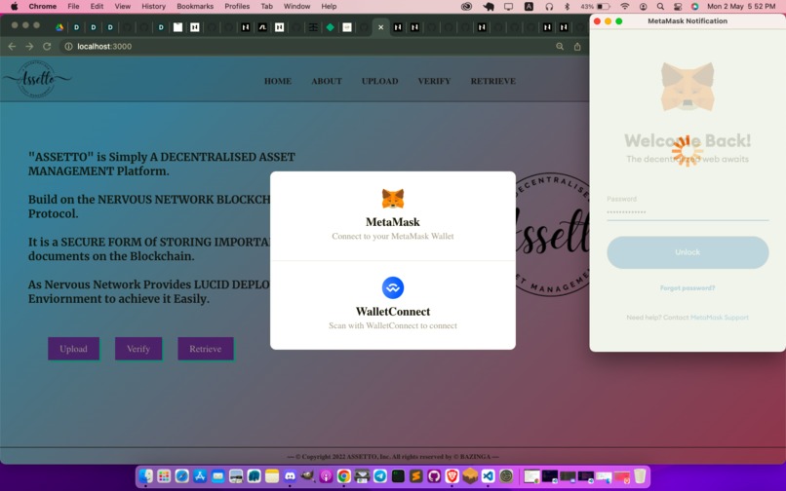Open Visual Studio Code from the Dock
Screen dimensions: 786x491
click(488, 475)
